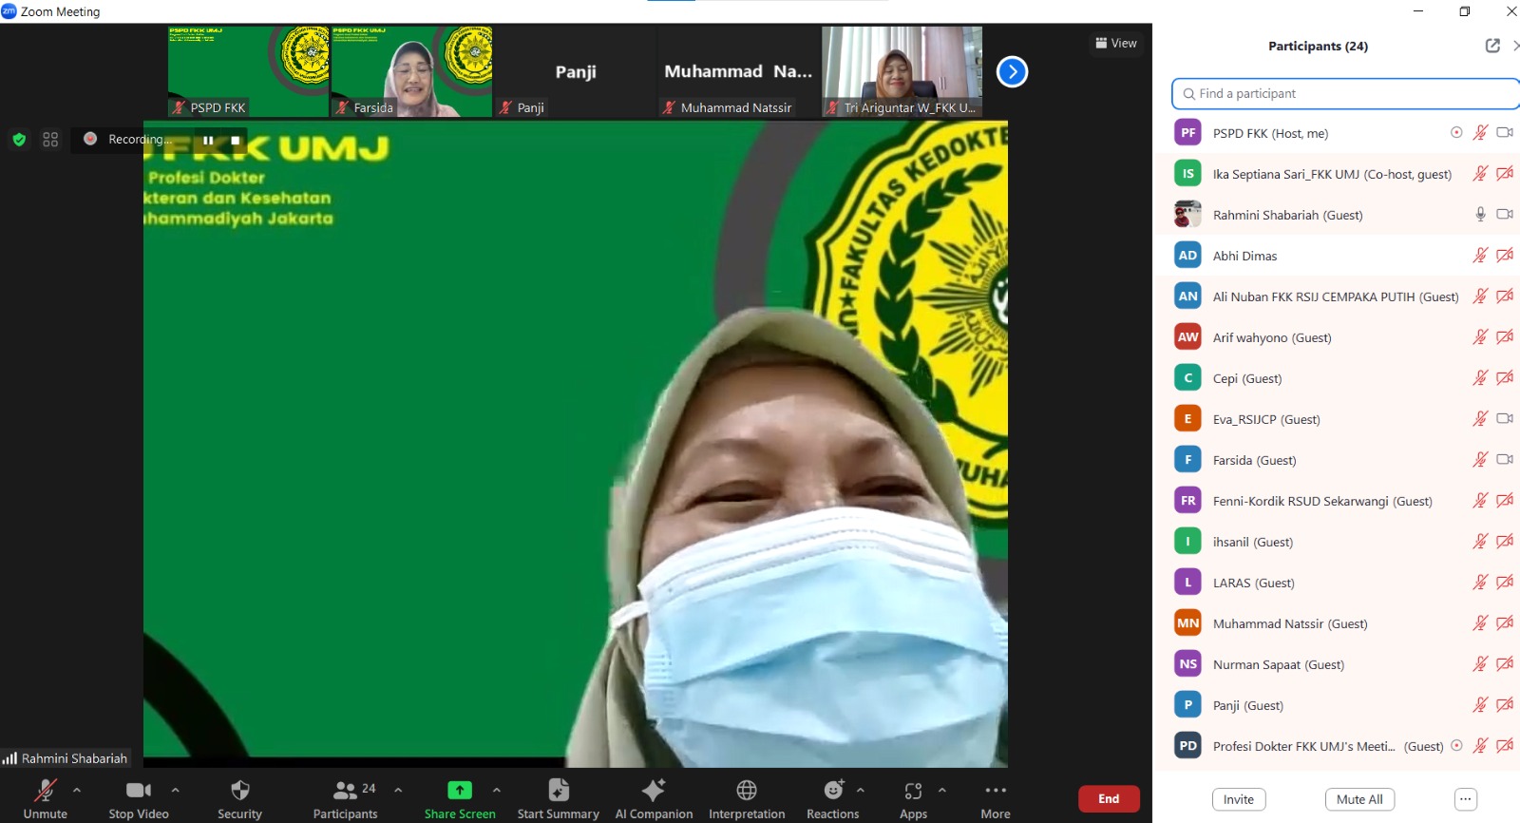Select Farsida video thumbnail

pos(411,71)
